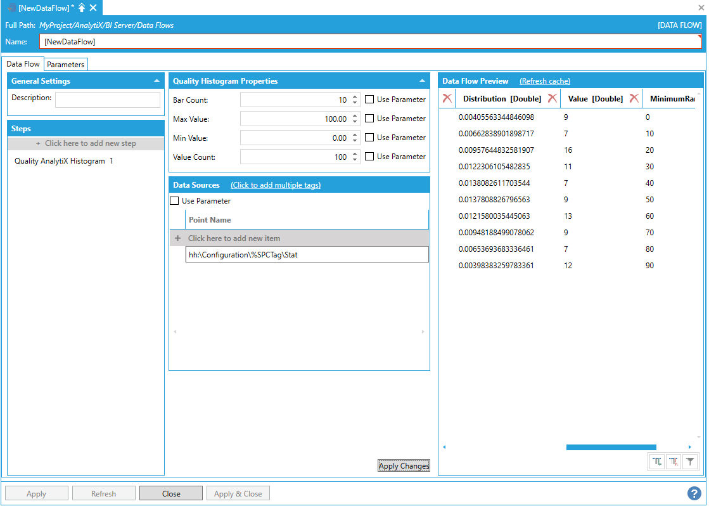Screen dimensions: 709x506
Task: Click the preview horizontal scrollbar thumb
Action: pyautogui.click(x=611, y=447)
